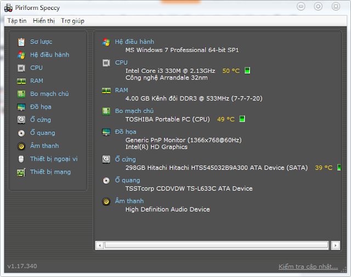Click RAM heading link in summary
Viewport: 351px width, 277px height.
(122, 91)
